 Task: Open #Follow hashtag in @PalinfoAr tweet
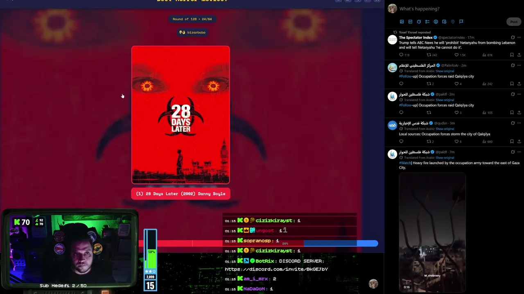tap(405, 76)
